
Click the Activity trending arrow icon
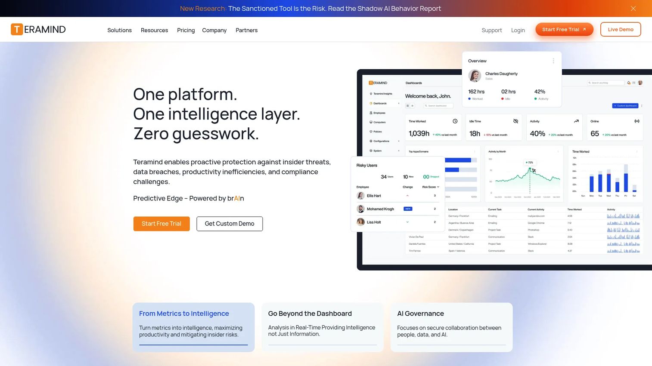[576, 121]
